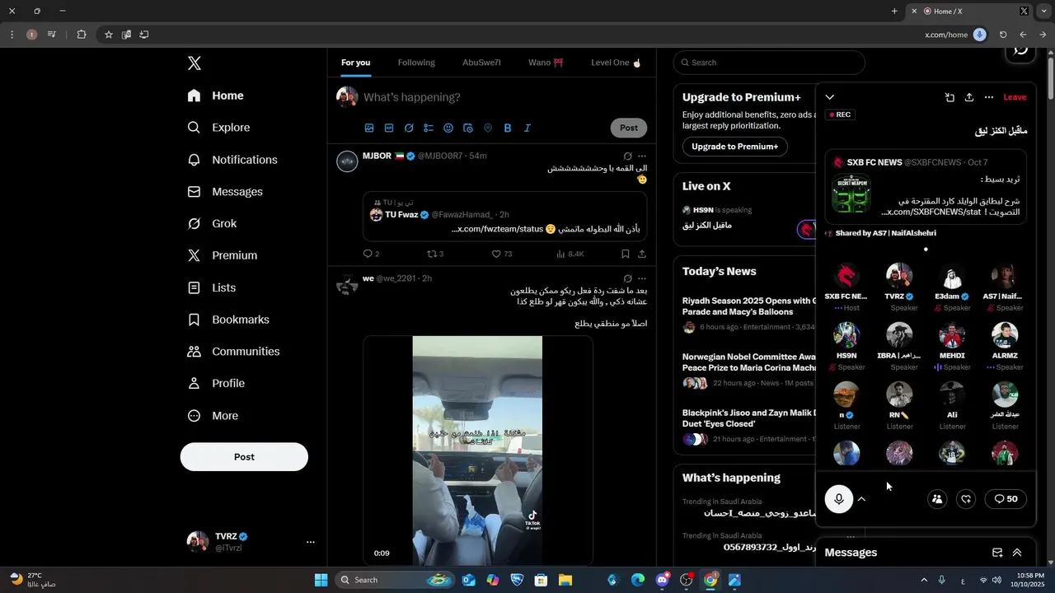Open the Space comments showing 50

(1006, 499)
